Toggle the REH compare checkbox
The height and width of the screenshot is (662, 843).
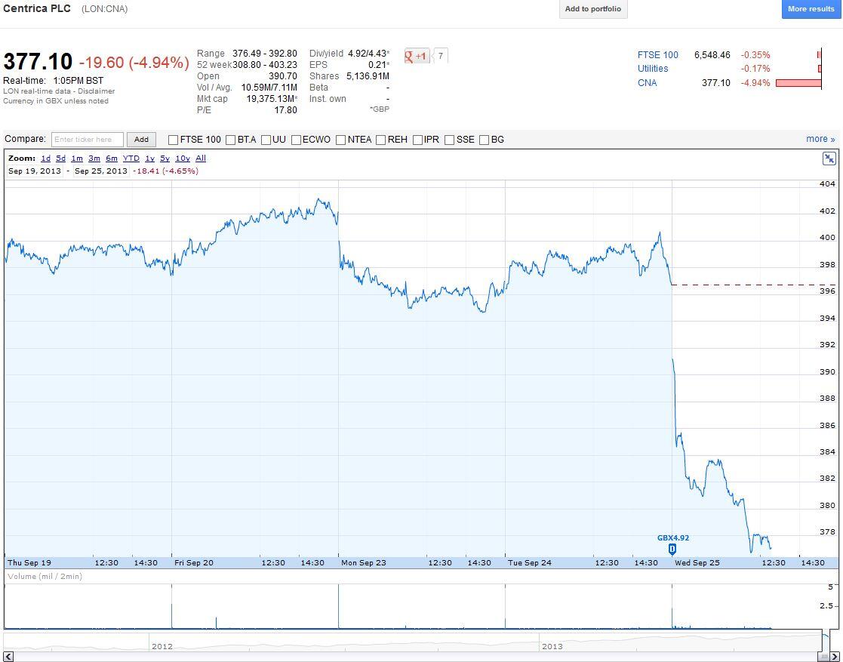click(380, 140)
